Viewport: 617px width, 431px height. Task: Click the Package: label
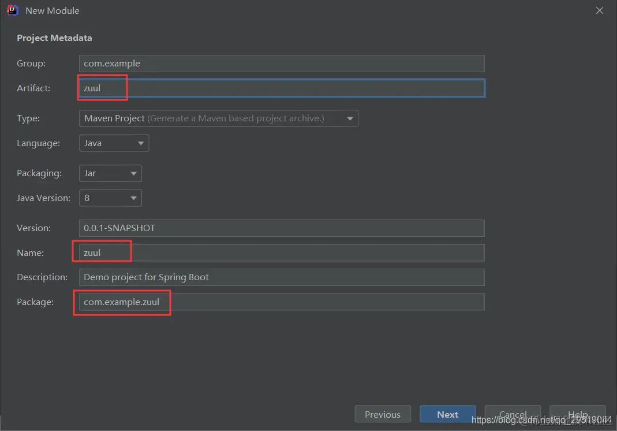[x=35, y=302]
